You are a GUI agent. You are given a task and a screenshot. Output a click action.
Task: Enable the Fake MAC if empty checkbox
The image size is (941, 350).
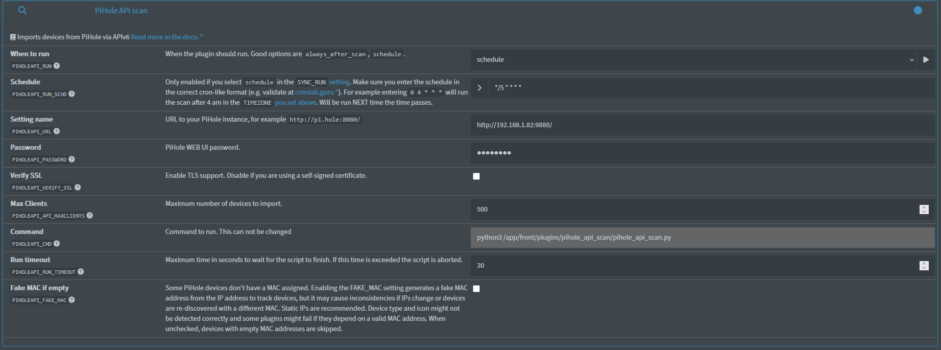coord(476,288)
